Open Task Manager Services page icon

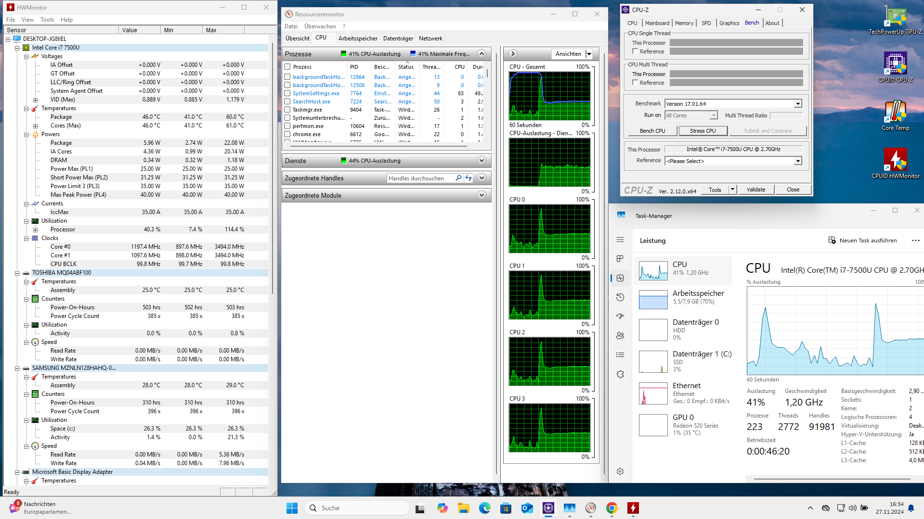pyautogui.click(x=620, y=374)
